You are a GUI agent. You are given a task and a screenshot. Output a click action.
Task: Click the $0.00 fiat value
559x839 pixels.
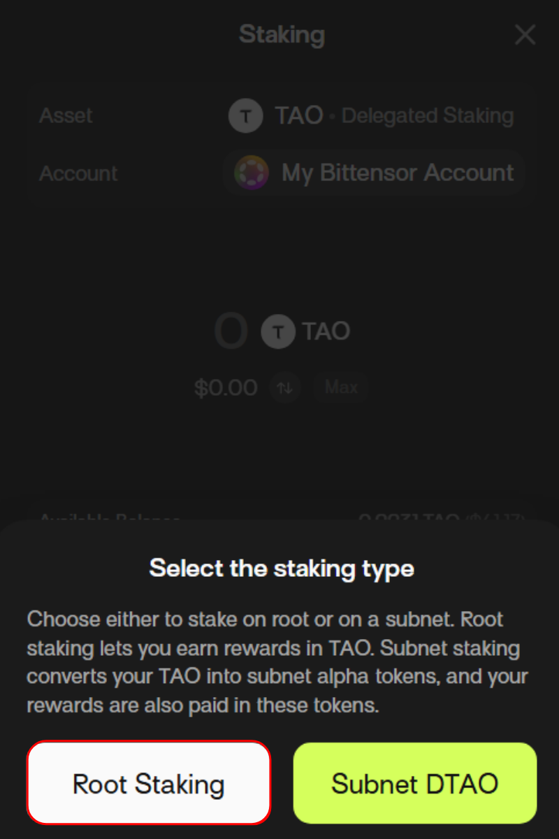click(x=226, y=387)
